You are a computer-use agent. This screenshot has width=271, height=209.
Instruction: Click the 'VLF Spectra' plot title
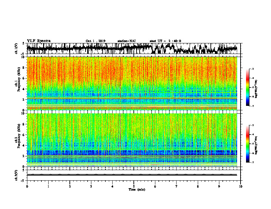click(x=39, y=41)
